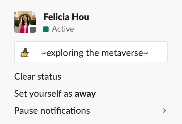182x124 pixels.
Task: Click the woman's face in avatar
Action: [x=25, y=18]
